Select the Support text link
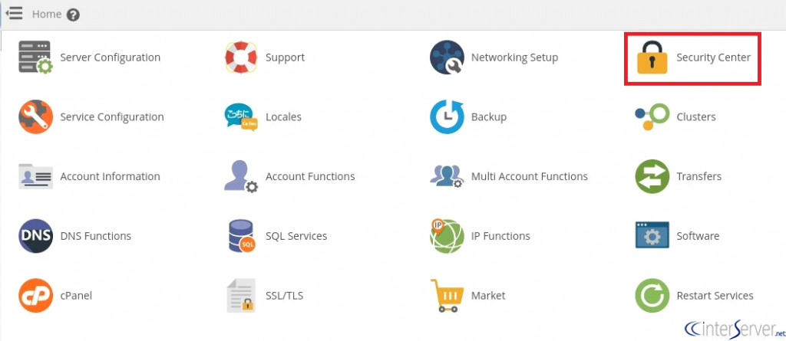The width and height of the screenshot is (786, 341). tap(286, 57)
